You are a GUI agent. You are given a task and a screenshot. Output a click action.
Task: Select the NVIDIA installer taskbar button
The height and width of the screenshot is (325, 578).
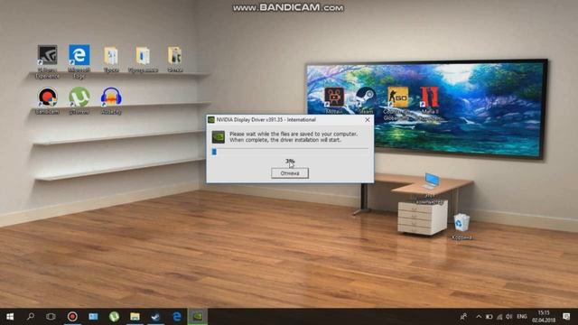coord(198,317)
